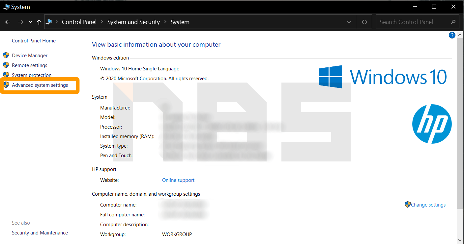Go to Control Panel Home
The height and width of the screenshot is (244, 464).
[34, 41]
